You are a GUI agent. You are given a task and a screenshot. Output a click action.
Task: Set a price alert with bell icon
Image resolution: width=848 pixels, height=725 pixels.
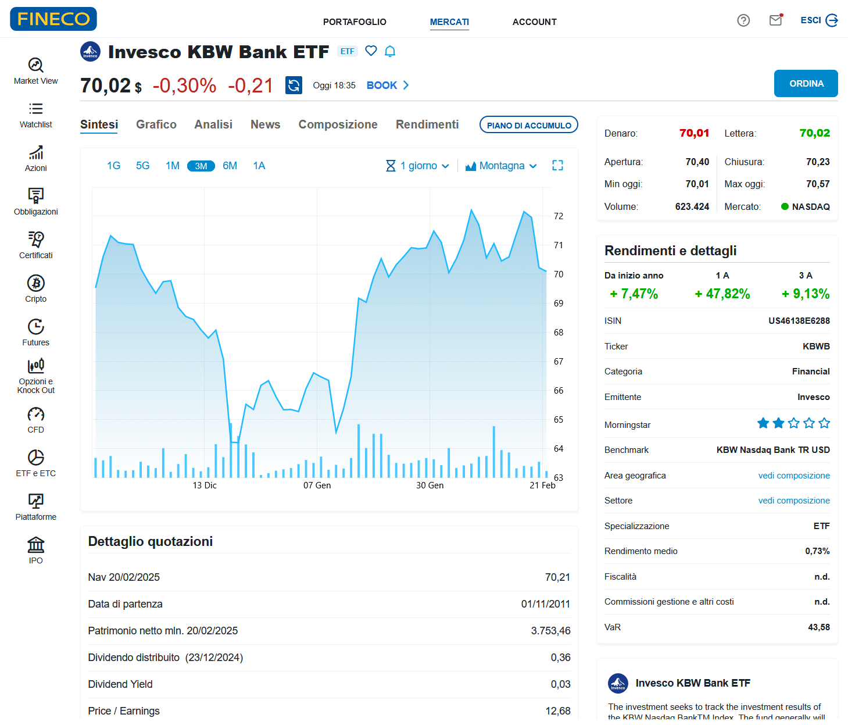point(390,51)
